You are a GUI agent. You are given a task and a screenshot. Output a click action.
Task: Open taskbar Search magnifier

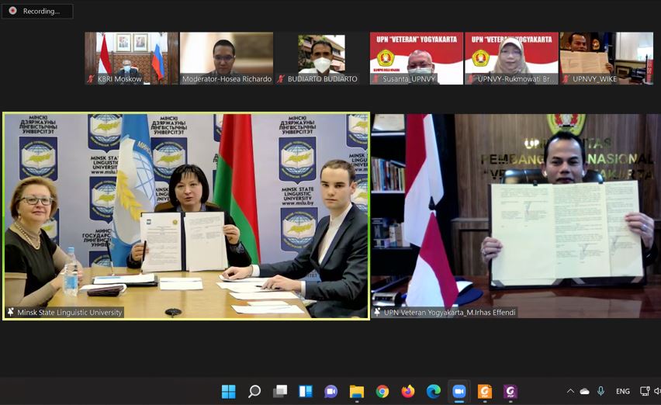[254, 391]
